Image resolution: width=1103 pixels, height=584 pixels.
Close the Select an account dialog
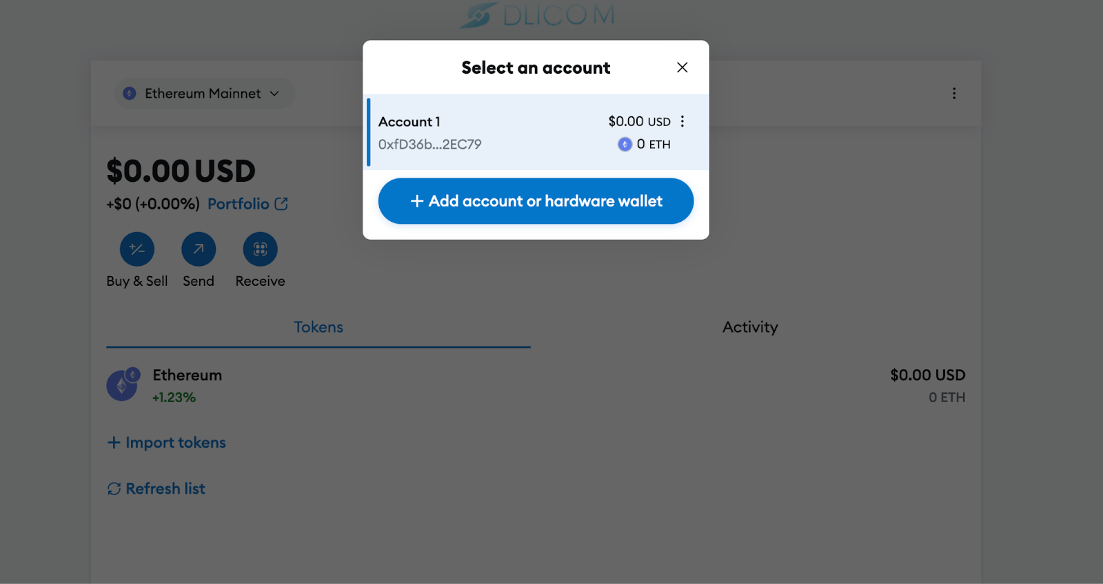(x=682, y=67)
